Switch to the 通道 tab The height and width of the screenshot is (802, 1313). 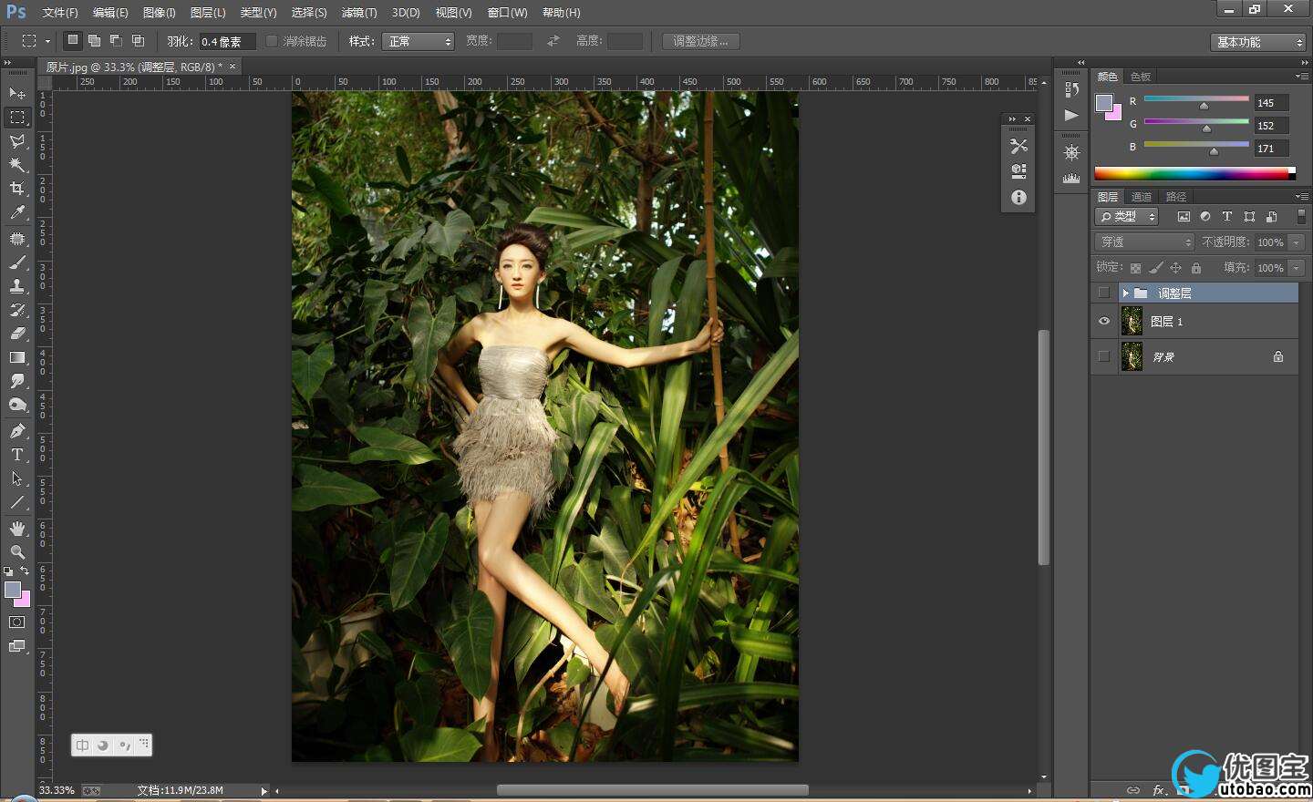(x=1142, y=197)
